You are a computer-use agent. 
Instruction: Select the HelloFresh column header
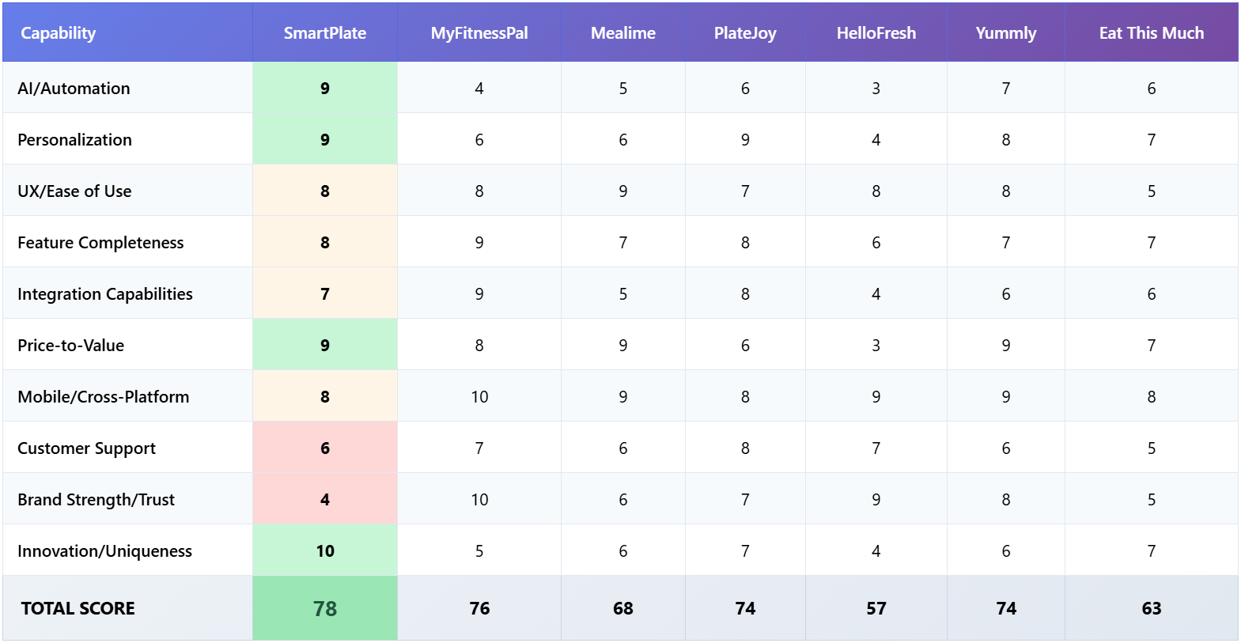coord(876,33)
